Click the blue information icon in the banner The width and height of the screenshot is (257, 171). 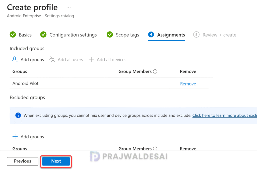[x=18, y=115]
